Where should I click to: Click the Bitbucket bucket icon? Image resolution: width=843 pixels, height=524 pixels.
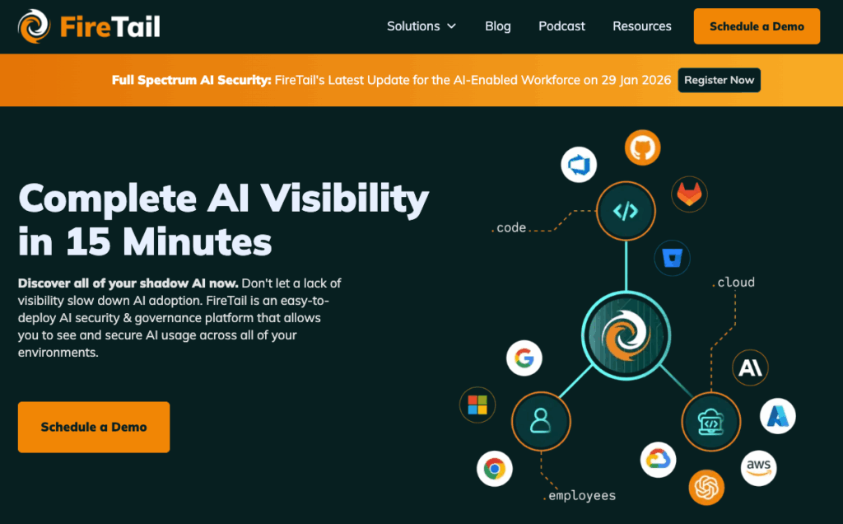672,259
